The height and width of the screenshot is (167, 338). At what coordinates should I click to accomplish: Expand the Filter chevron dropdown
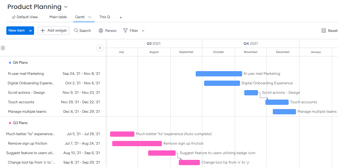coord(143,31)
